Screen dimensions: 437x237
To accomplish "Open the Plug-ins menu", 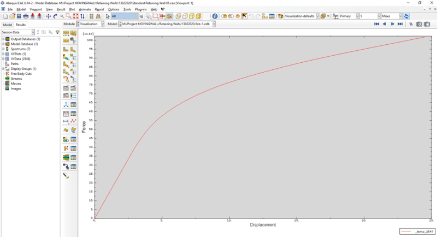I will [x=141, y=9].
